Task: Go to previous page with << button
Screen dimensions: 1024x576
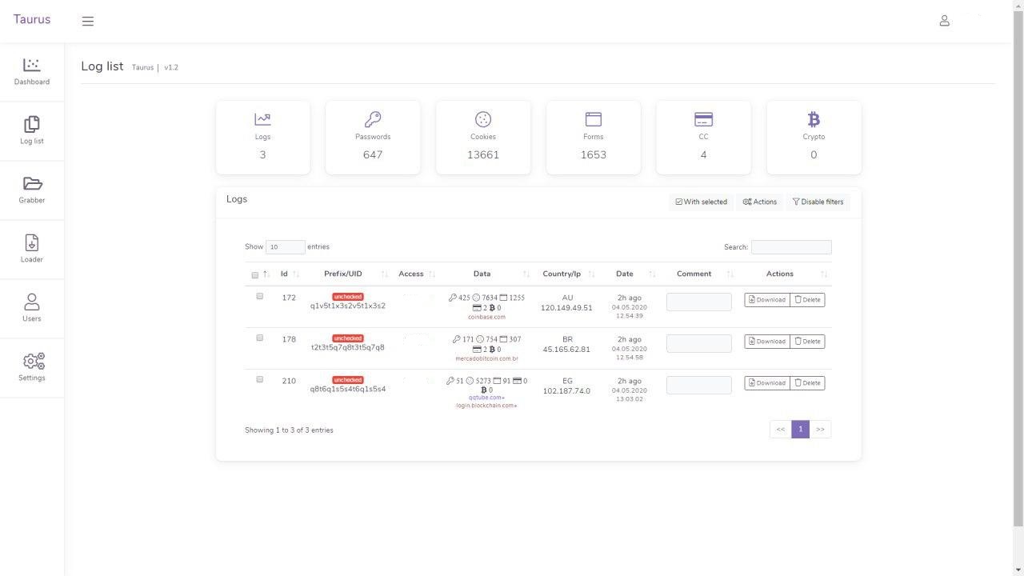Action: coord(781,430)
